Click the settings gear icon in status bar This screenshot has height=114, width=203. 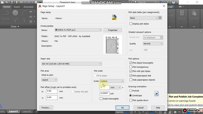(175, 112)
